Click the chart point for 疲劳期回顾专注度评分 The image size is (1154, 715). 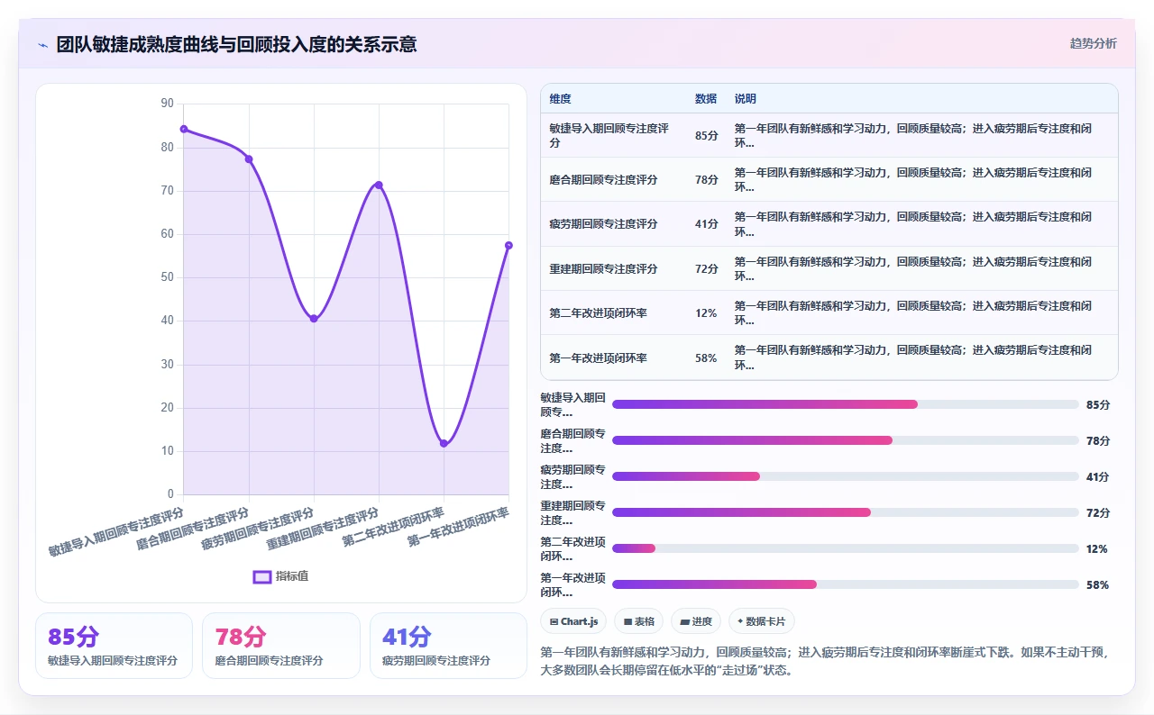click(x=314, y=319)
